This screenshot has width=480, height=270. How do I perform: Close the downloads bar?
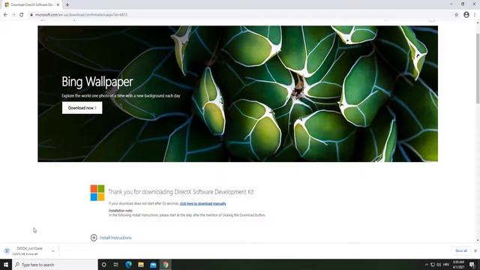475,250
